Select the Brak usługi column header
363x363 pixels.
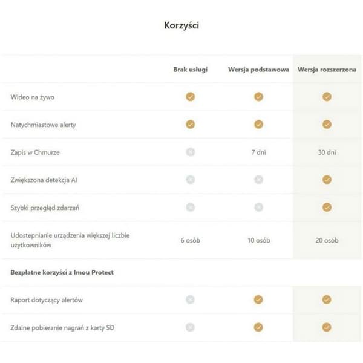[191, 70]
